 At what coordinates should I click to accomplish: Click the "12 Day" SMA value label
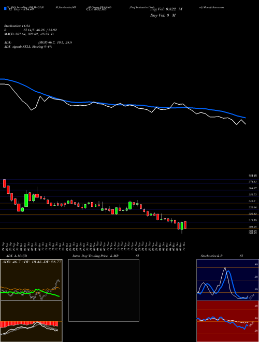point(21,9)
